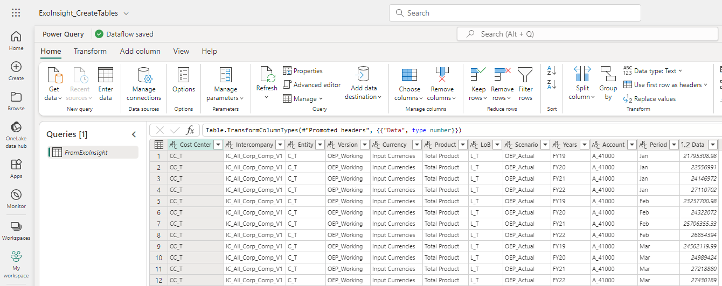This screenshot has height=286, width=722.
Task: Click the Options icon in the ribbon
Action: (184, 75)
